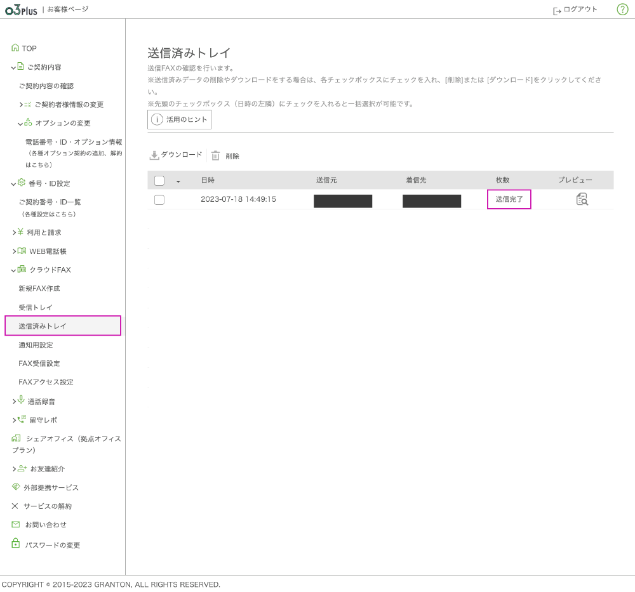Screen dimensions: 635x592
Task: Click the 外部提携サービス diamond icon
Action: [x=16, y=487]
